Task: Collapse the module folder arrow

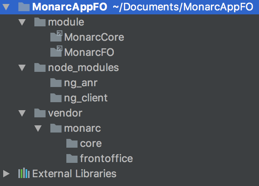Action: (x=22, y=22)
